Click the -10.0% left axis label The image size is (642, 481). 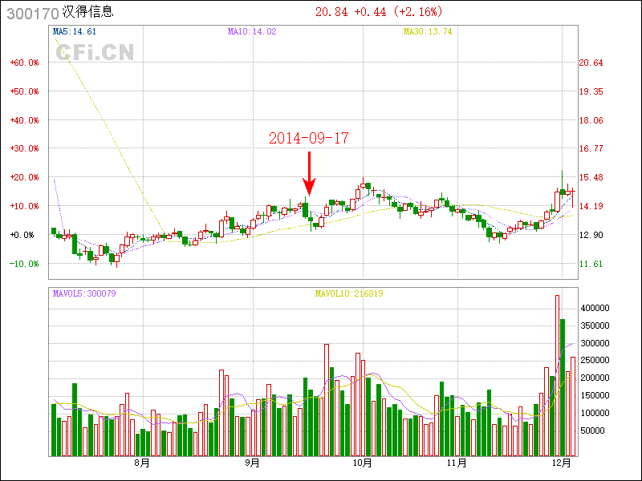(x=24, y=264)
